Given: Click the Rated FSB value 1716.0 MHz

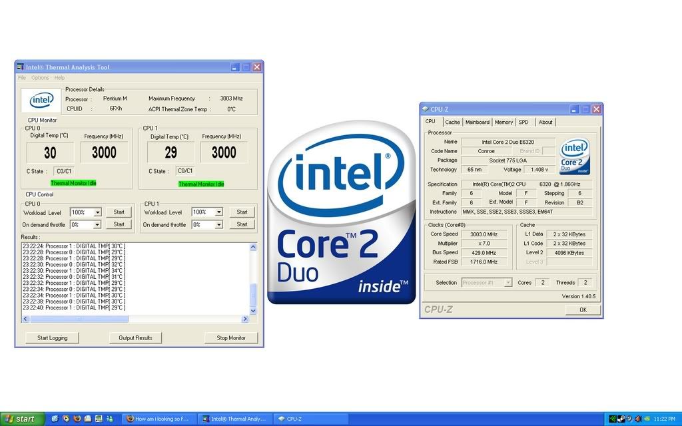Looking at the screenshot, I should point(484,262).
